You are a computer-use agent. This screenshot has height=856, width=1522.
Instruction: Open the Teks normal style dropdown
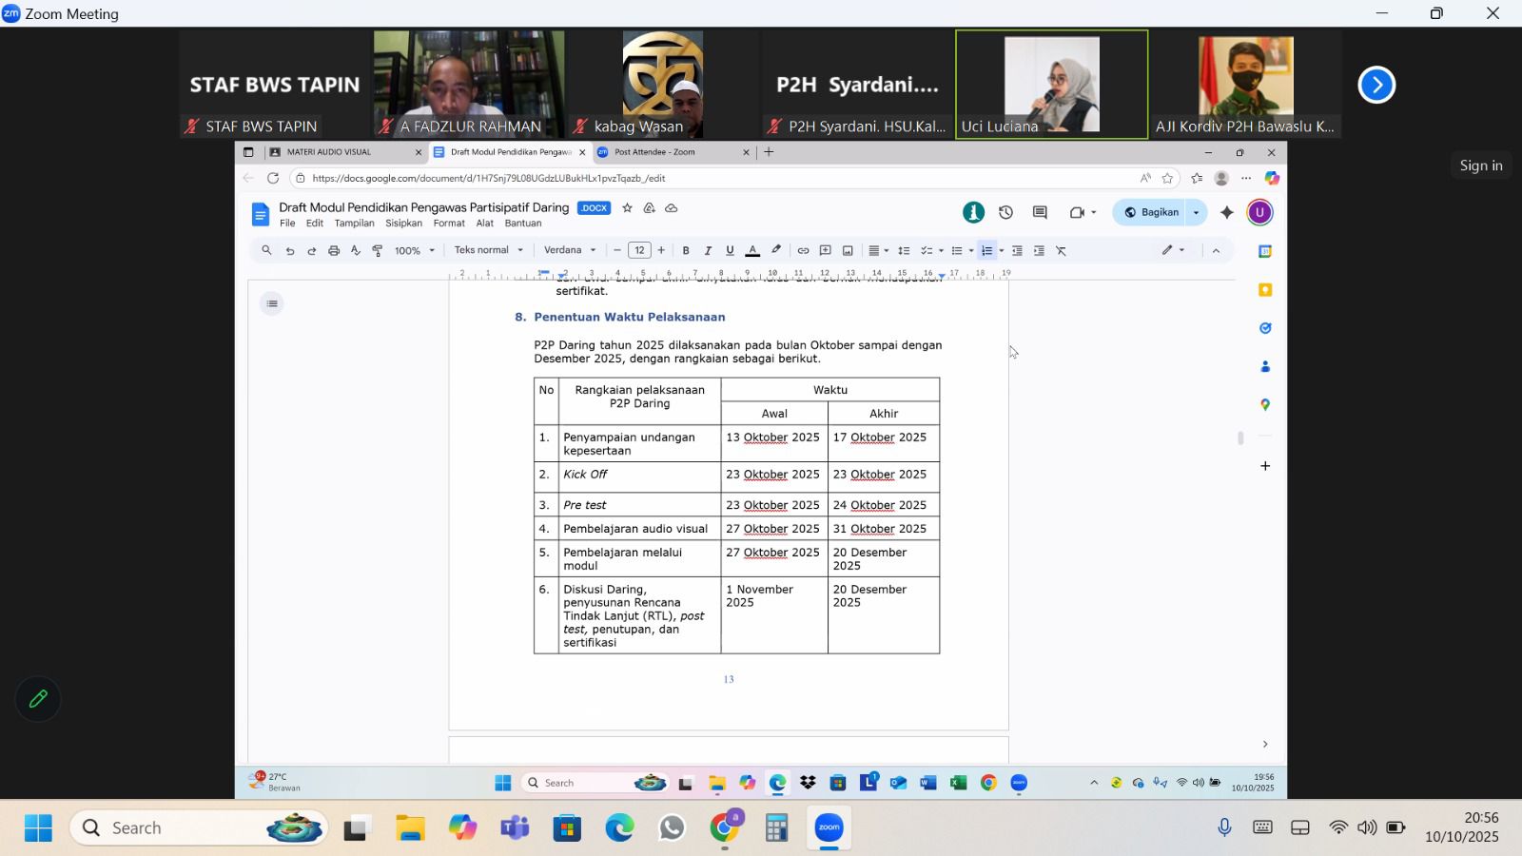488,250
